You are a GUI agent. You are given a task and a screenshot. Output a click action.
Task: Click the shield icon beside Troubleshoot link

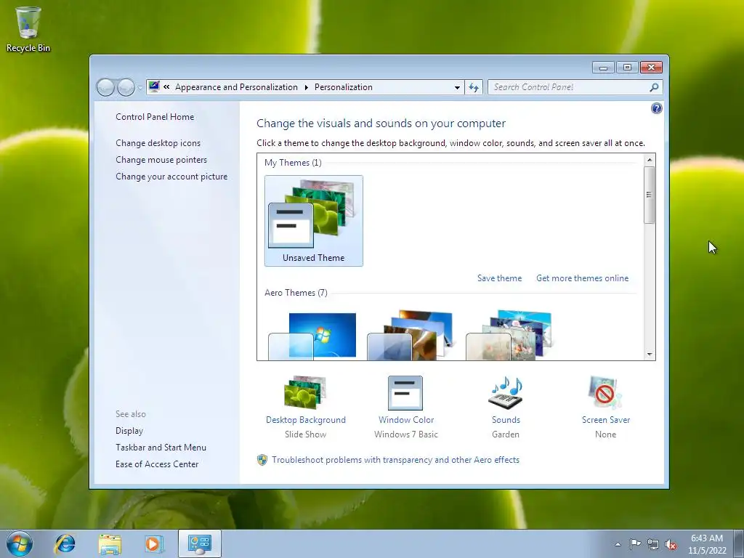coord(262,460)
